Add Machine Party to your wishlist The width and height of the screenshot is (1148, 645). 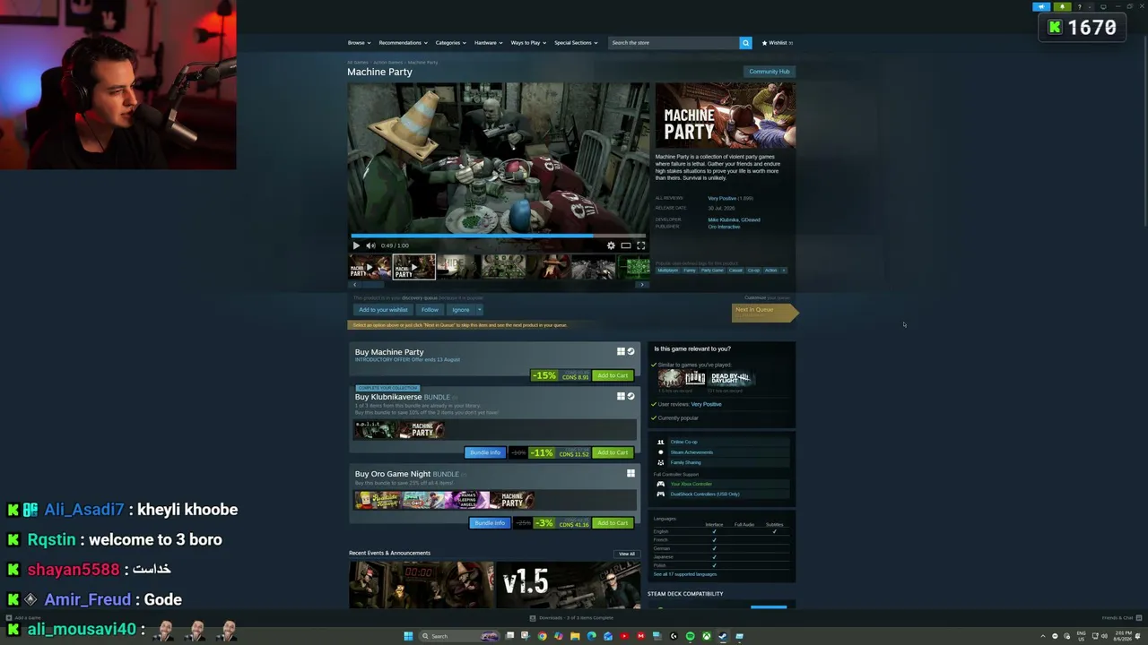(383, 310)
